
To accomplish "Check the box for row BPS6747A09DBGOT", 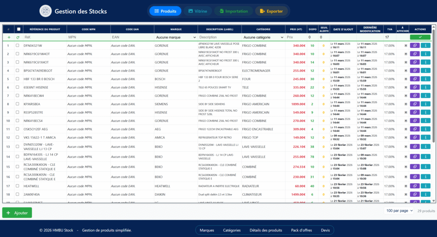I will (17, 71).
